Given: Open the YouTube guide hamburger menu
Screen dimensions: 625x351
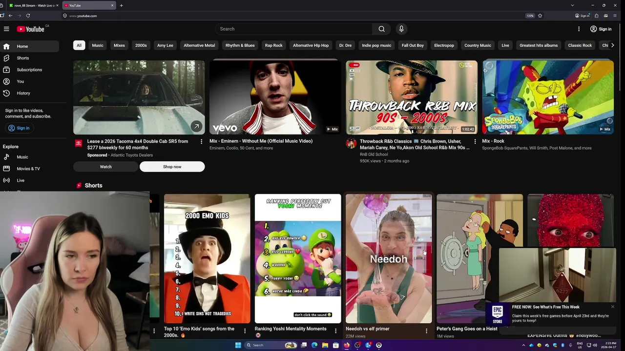Looking at the screenshot, I should point(6,29).
